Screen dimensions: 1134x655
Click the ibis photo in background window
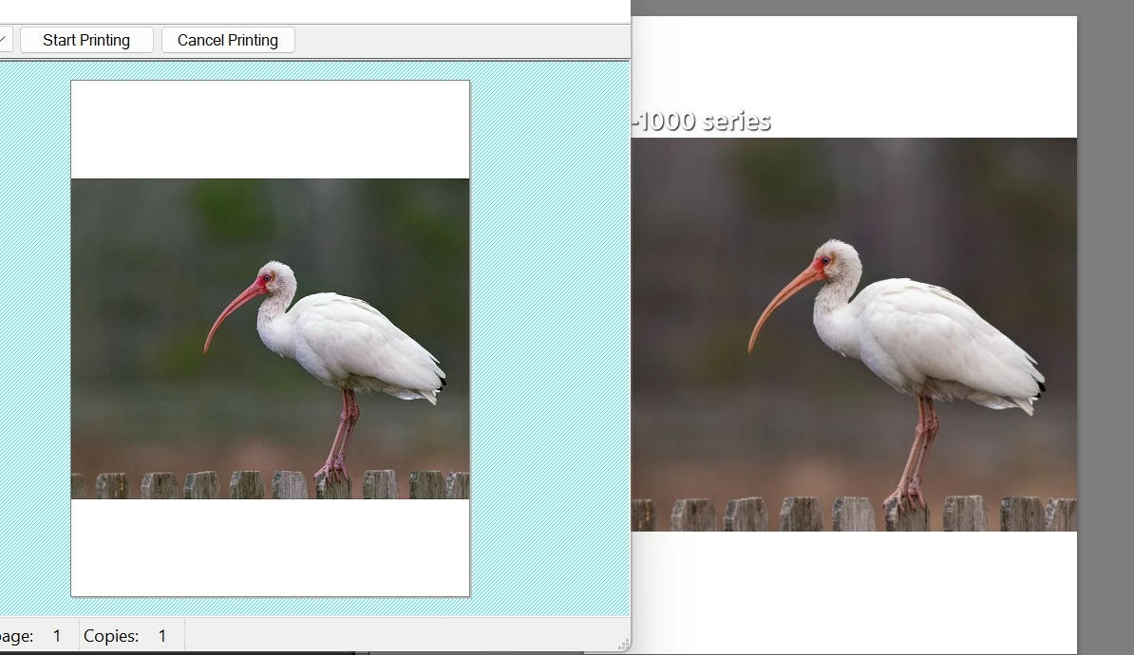point(854,334)
